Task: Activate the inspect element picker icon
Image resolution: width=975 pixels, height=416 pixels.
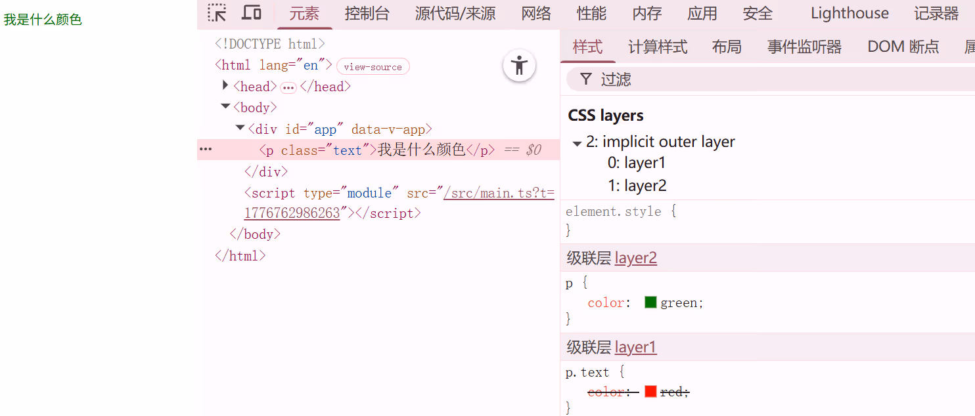Action: point(217,13)
